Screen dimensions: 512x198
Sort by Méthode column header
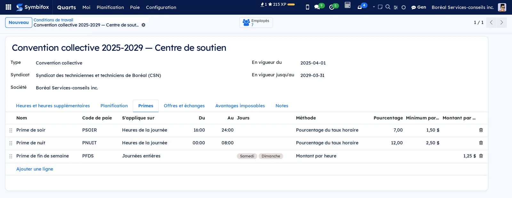pyautogui.click(x=306, y=118)
